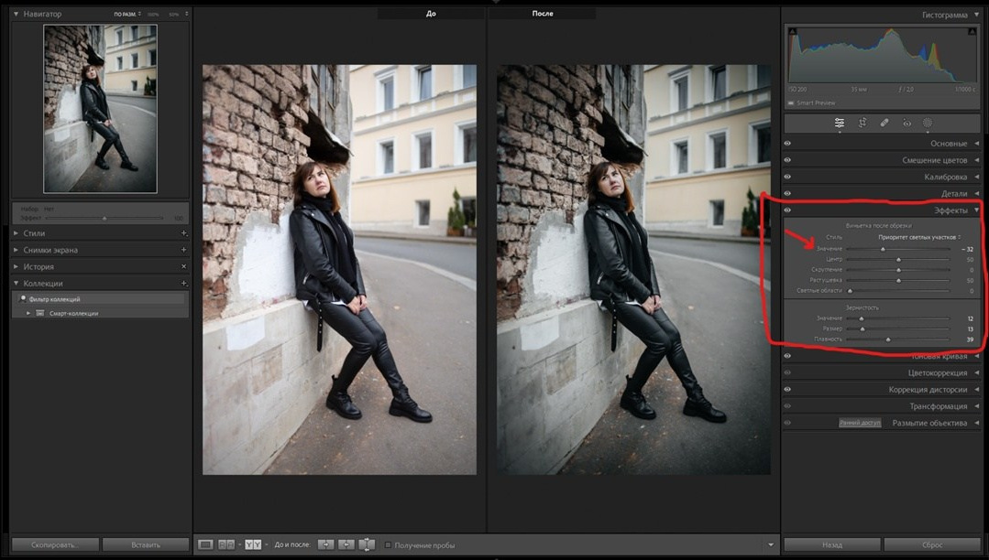Expand the Стили panel
The image size is (989, 560).
click(x=16, y=233)
